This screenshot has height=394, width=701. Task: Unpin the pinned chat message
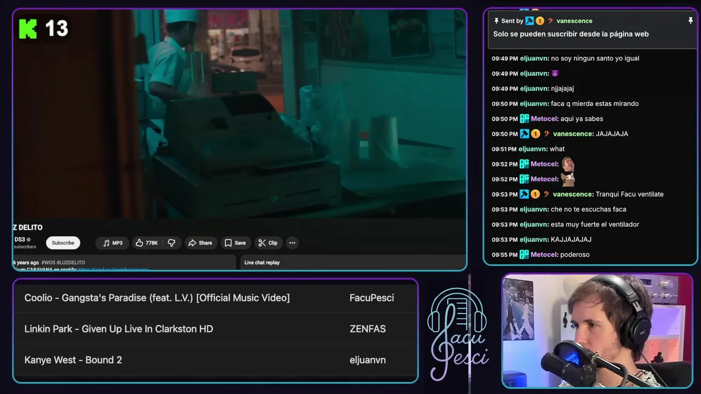tap(691, 21)
